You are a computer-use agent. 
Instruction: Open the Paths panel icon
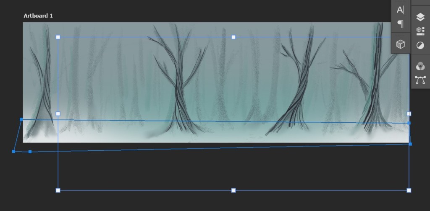pyautogui.click(x=420, y=80)
